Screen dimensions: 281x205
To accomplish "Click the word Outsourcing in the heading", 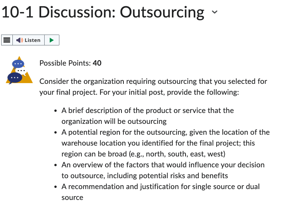I will pos(162,12).
